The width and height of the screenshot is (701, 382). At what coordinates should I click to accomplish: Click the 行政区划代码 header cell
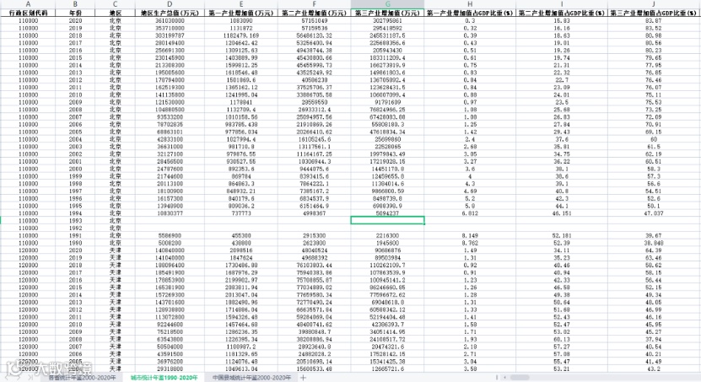(28, 13)
